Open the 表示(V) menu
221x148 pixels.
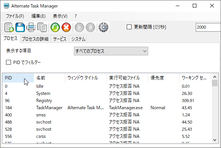coord(60,16)
